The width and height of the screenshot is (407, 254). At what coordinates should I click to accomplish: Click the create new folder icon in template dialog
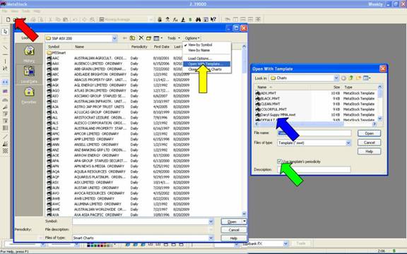359,78
